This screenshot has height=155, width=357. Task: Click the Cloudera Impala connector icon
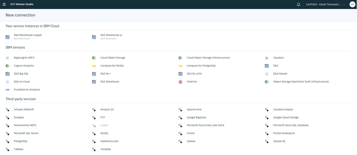click(267, 109)
